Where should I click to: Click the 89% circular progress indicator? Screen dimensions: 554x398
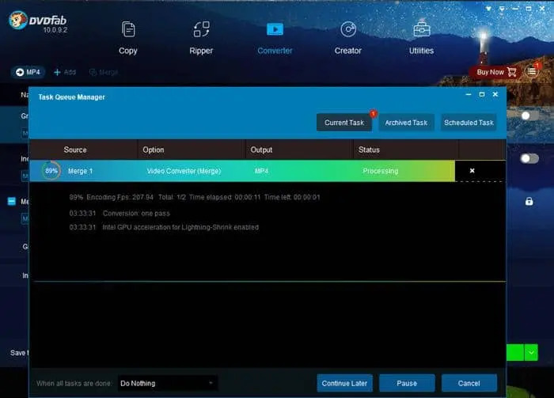tap(51, 171)
